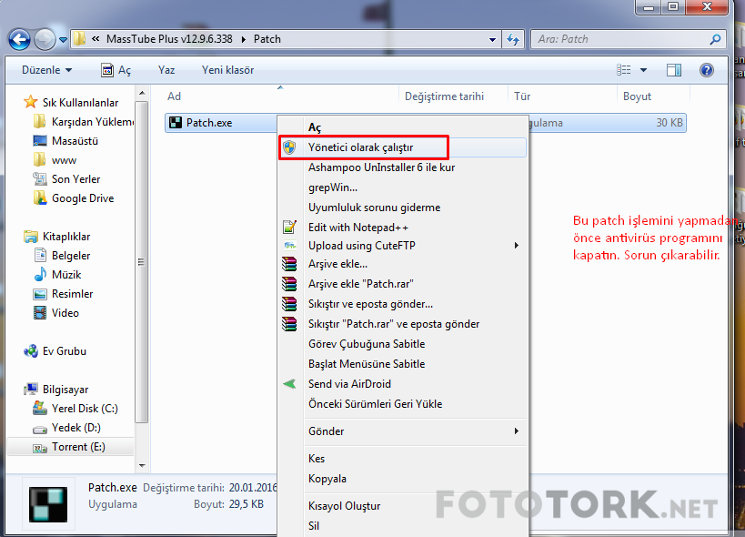Viewport: 745px width, 537px height.
Task: Click the Aç toolbar button
Action: tap(116, 70)
